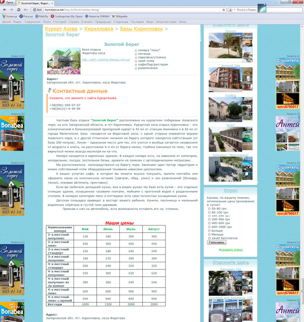The image size is (304, 322).
Task: Open the zolotoj-bereg.com.ua official site link
Action: pos(106,60)
